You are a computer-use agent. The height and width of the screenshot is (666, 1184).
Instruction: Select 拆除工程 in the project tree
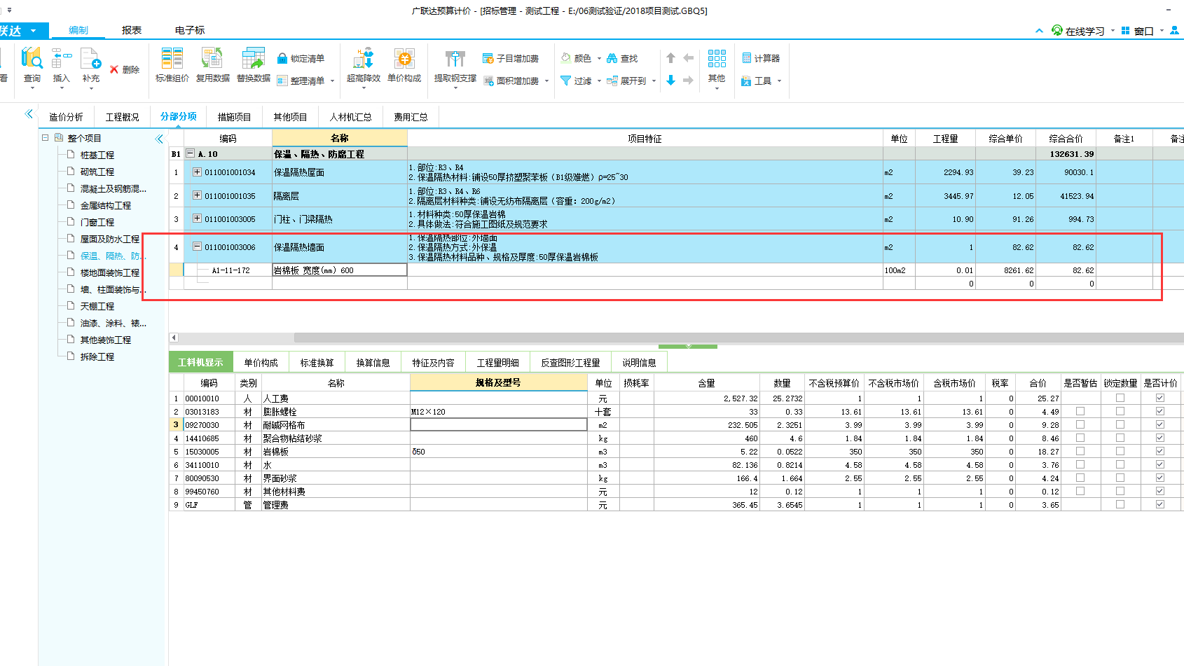97,356
